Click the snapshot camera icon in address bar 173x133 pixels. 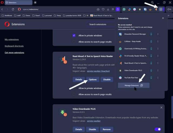(98, 9)
